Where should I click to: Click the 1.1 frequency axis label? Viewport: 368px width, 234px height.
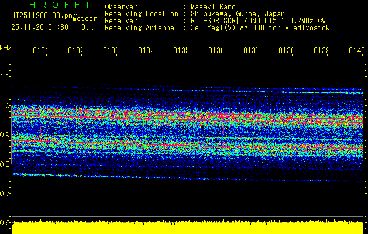click(5, 77)
